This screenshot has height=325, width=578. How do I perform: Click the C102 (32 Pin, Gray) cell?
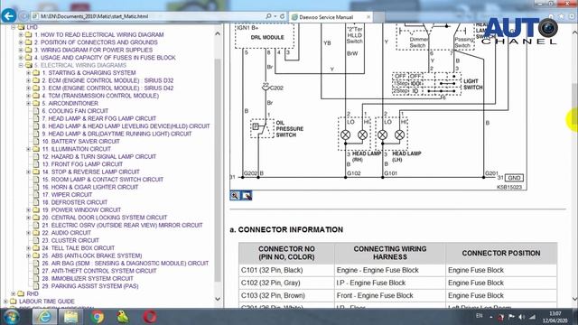[x=286, y=283]
